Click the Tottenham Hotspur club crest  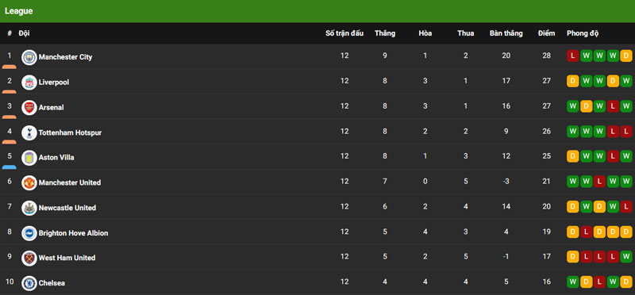point(29,132)
